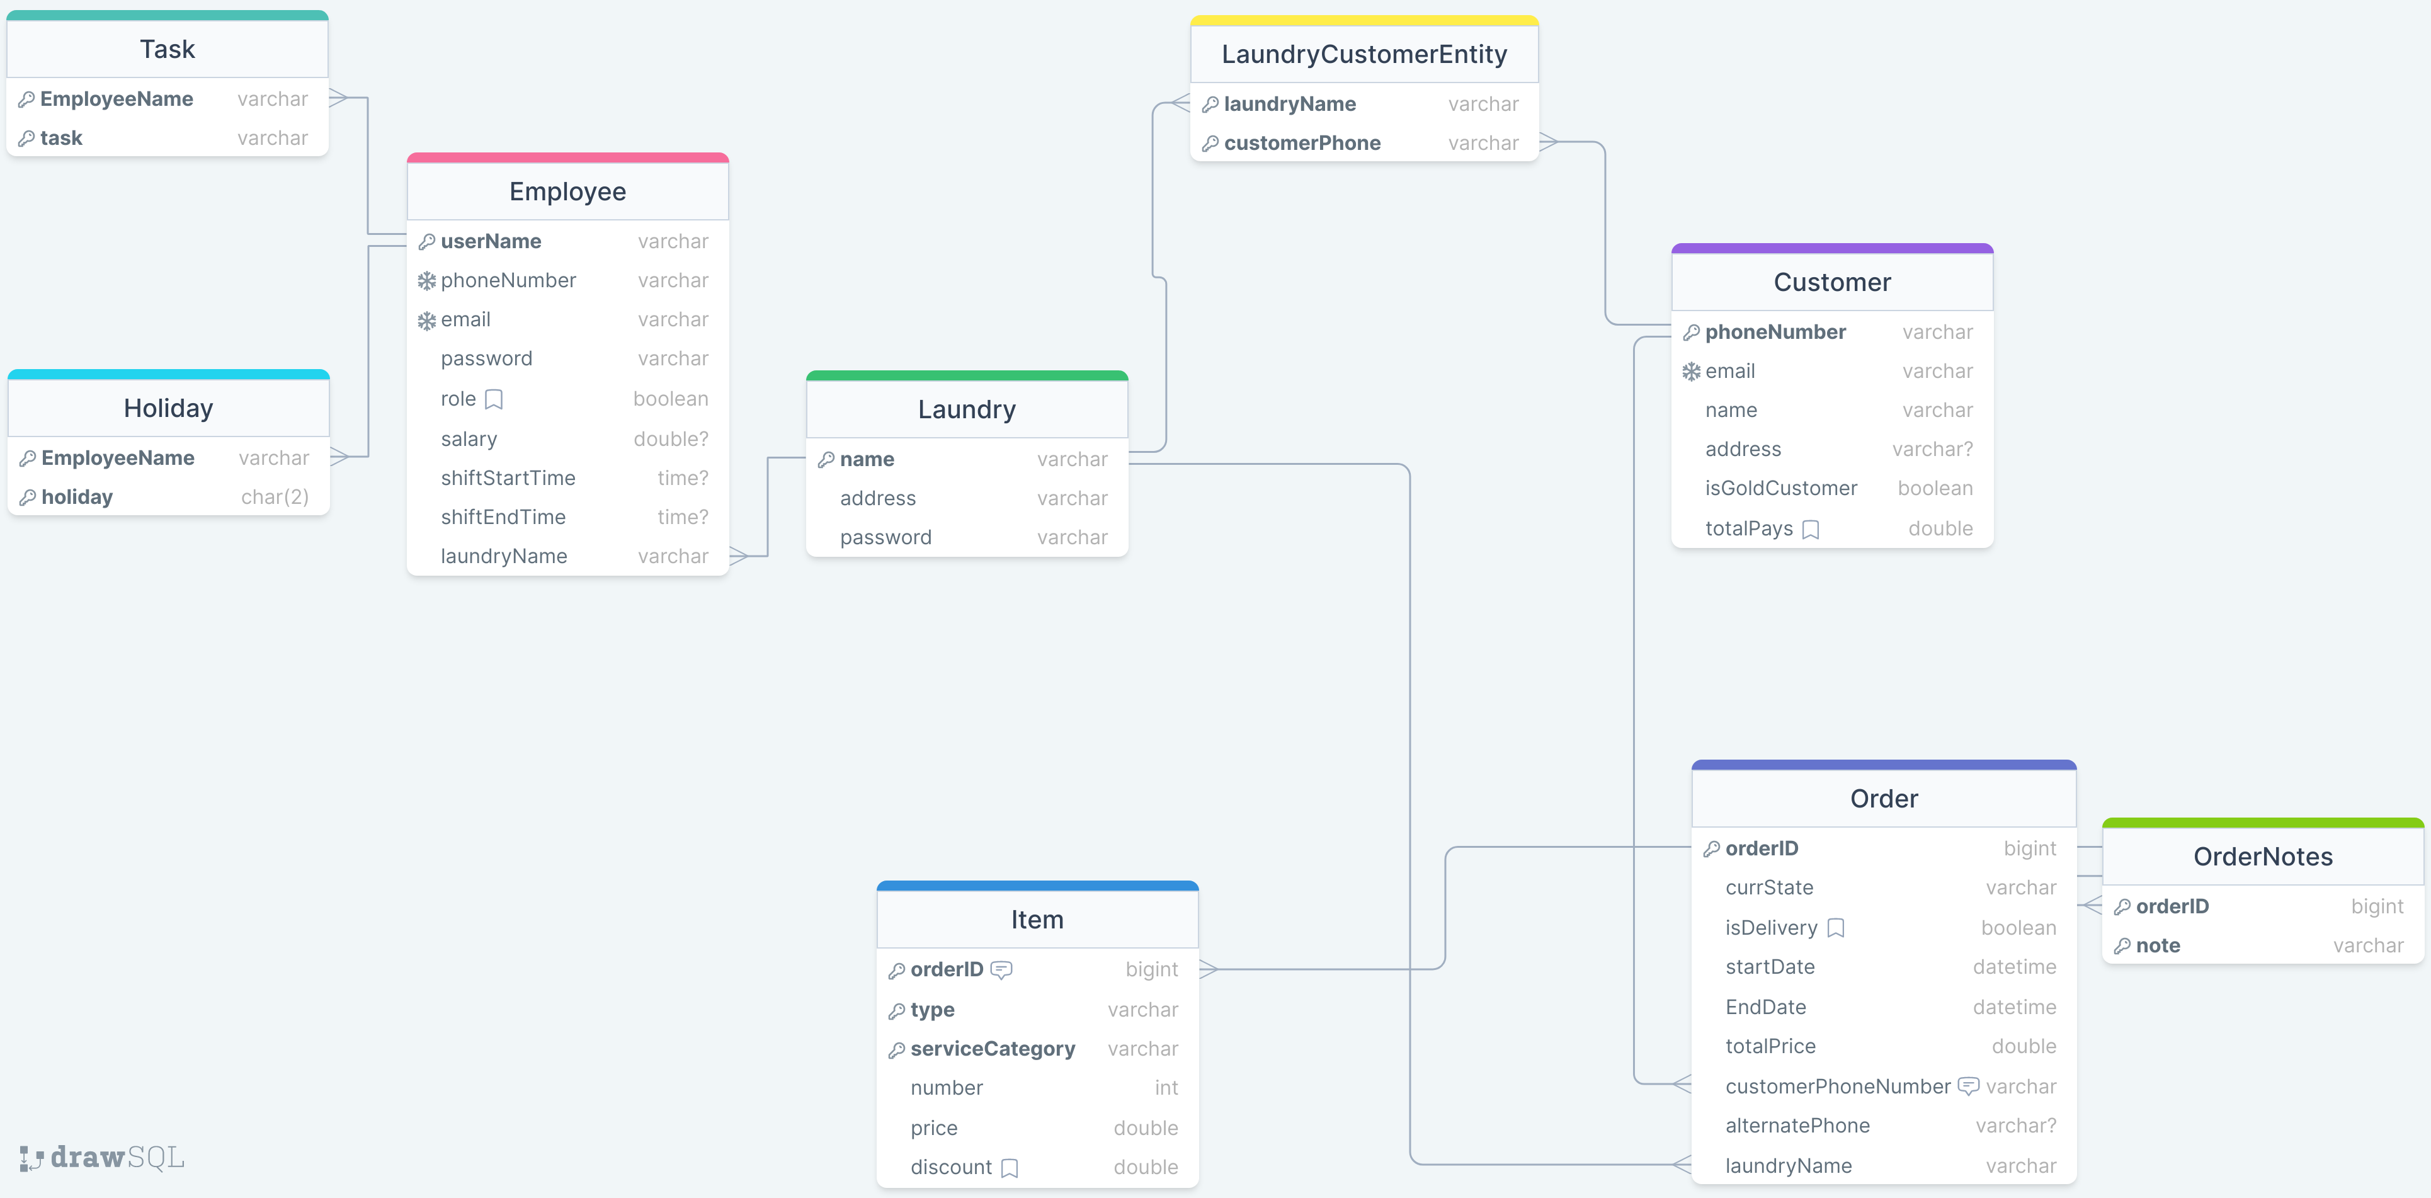Select the Task table header
Viewport: 2431px width, 1198px height.
166,48
